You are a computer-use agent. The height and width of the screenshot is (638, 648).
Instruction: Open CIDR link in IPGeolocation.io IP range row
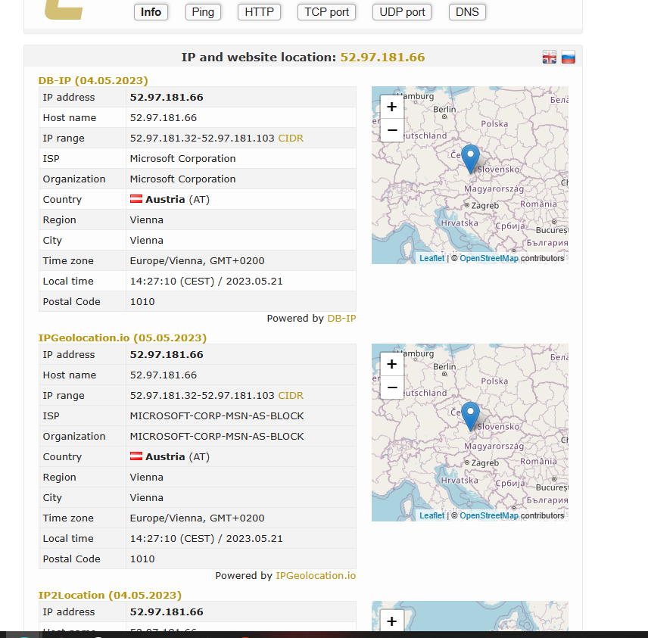click(x=291, y=396)
